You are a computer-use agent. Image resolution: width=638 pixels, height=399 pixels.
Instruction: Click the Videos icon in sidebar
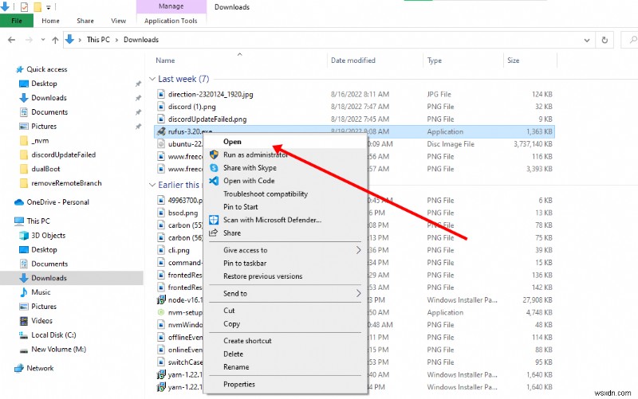(x=24, y=321)
